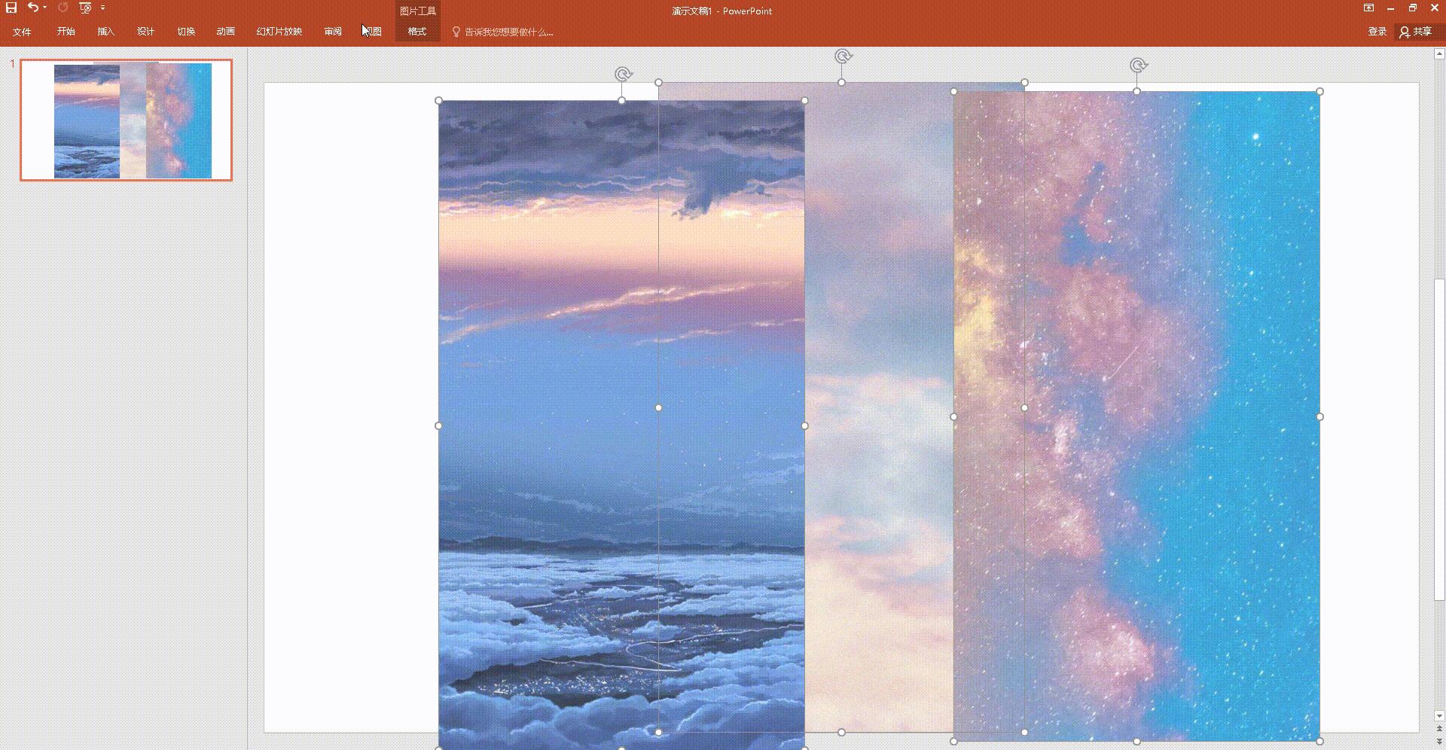The width and height of the screenshot is (1446, 750).
Task: Restore down the PowerPoint window
Action: (x=1413, y=8)
